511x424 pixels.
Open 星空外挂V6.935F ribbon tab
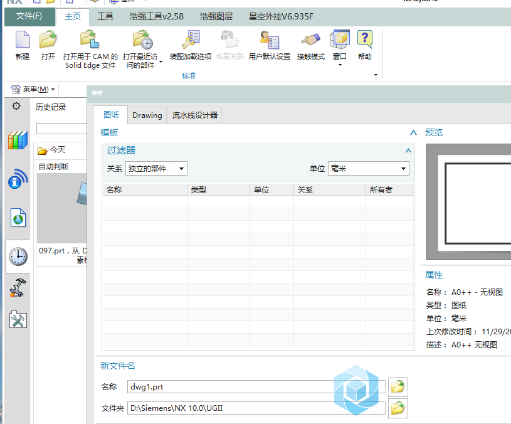tap(281, 16)
